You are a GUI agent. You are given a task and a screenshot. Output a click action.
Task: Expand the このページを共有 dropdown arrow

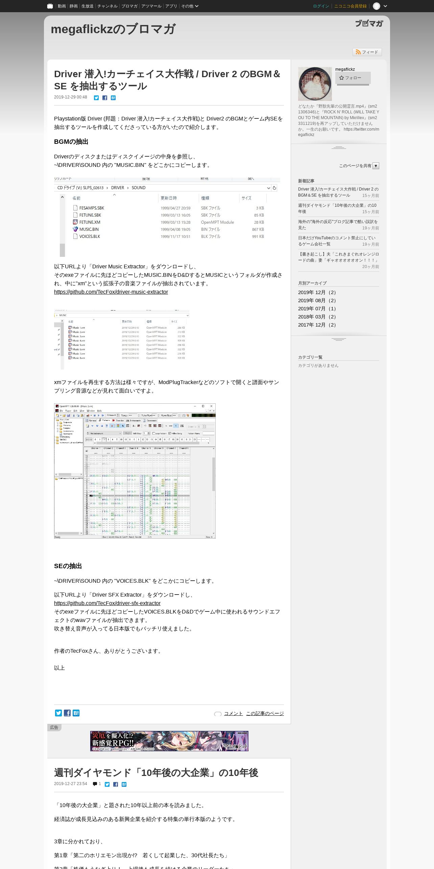376,166
